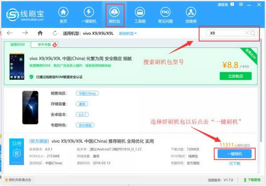The image size is (266, 186).
Task: Click 已通过线刷宝ROM联盟安全认证 text
Action: 59,77
